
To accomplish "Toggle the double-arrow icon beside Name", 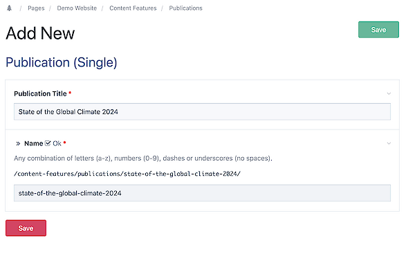I will pyautogui.click(x=18, y=143).
